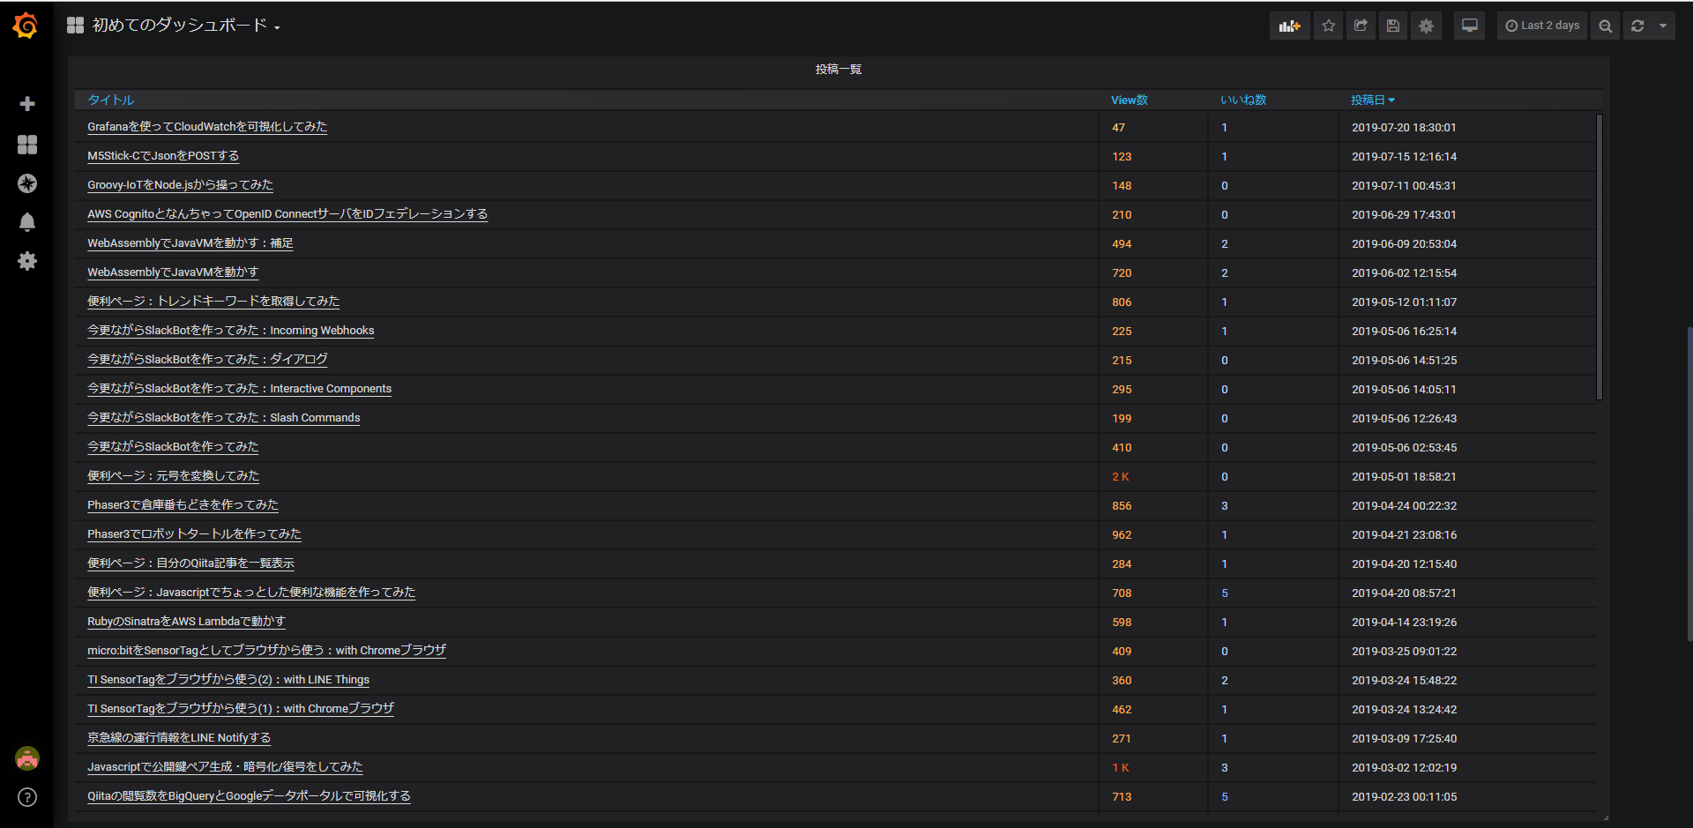Open the Explore compass icon
The height and width of the screenshot is (828, 1693).
[27, 183]
